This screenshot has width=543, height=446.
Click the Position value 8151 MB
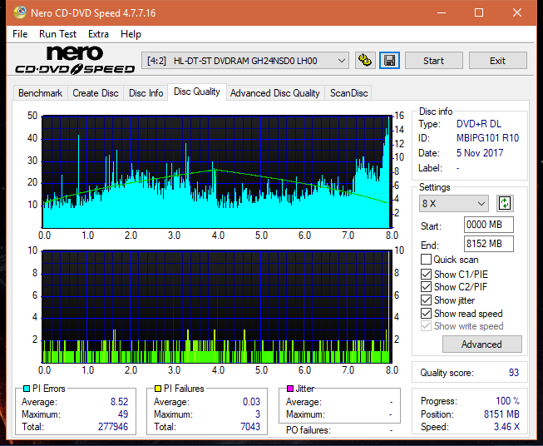[501, 414]
